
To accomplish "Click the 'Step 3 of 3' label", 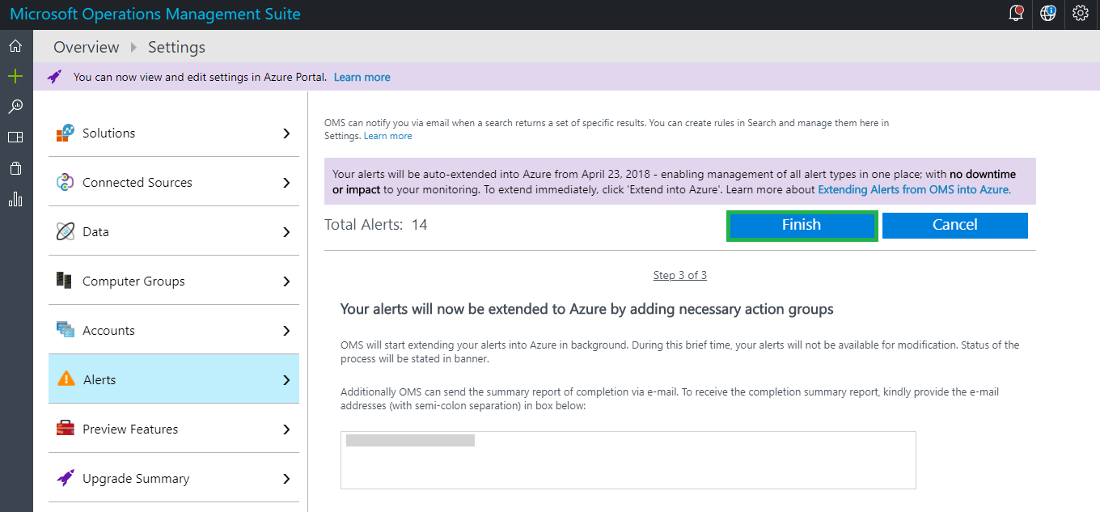I will [680, 275].
